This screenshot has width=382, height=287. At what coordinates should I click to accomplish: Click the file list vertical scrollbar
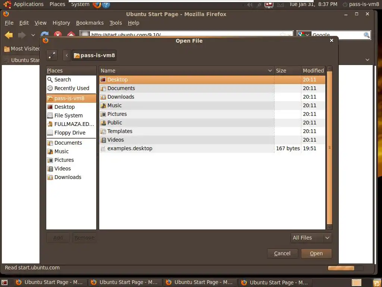(329, 148)
